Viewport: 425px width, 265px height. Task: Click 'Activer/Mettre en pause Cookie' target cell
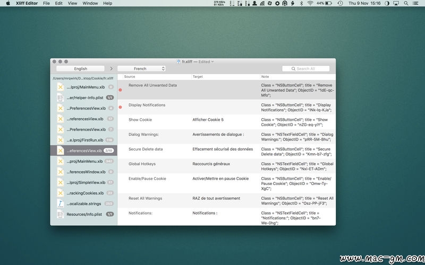(x=220, y=179)
